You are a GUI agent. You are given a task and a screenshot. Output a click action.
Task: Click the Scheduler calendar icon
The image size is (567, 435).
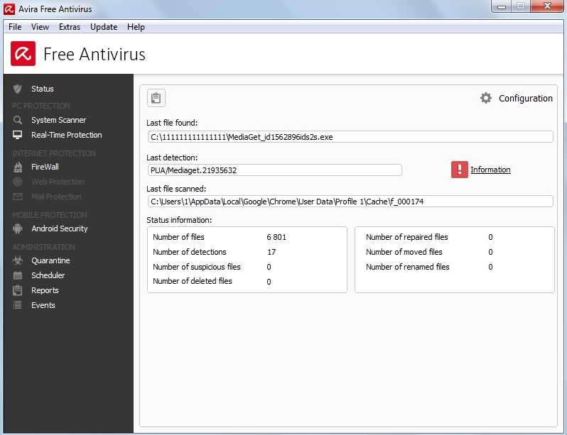tap(17, 275)
